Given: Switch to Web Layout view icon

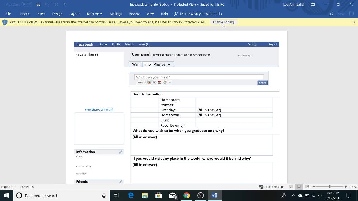Looking at the screenshot, I should click(x=307, y=187).
